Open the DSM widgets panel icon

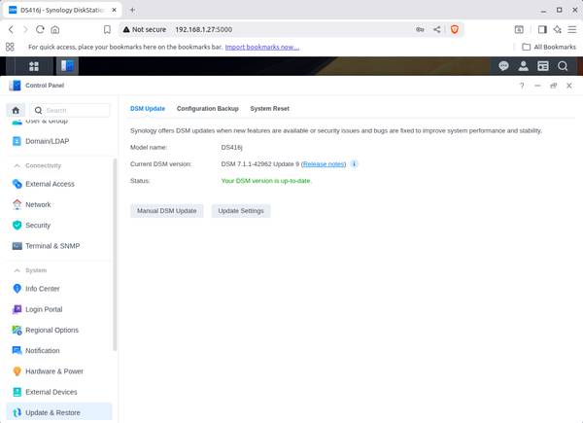tap(542, 66)
